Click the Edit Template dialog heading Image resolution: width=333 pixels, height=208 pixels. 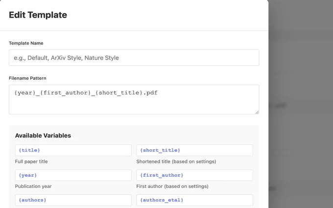38,15
